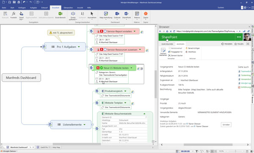Open SharePoint three-dots menu
The height and width of the screenshot is (153, 254).
click(x=239, y=37)
